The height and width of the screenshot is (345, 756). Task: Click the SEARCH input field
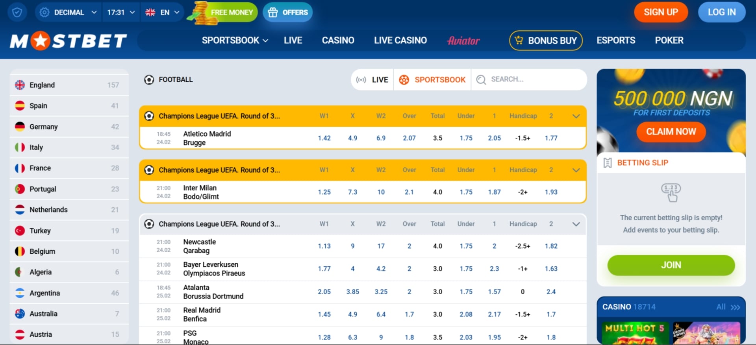[529, 79]
